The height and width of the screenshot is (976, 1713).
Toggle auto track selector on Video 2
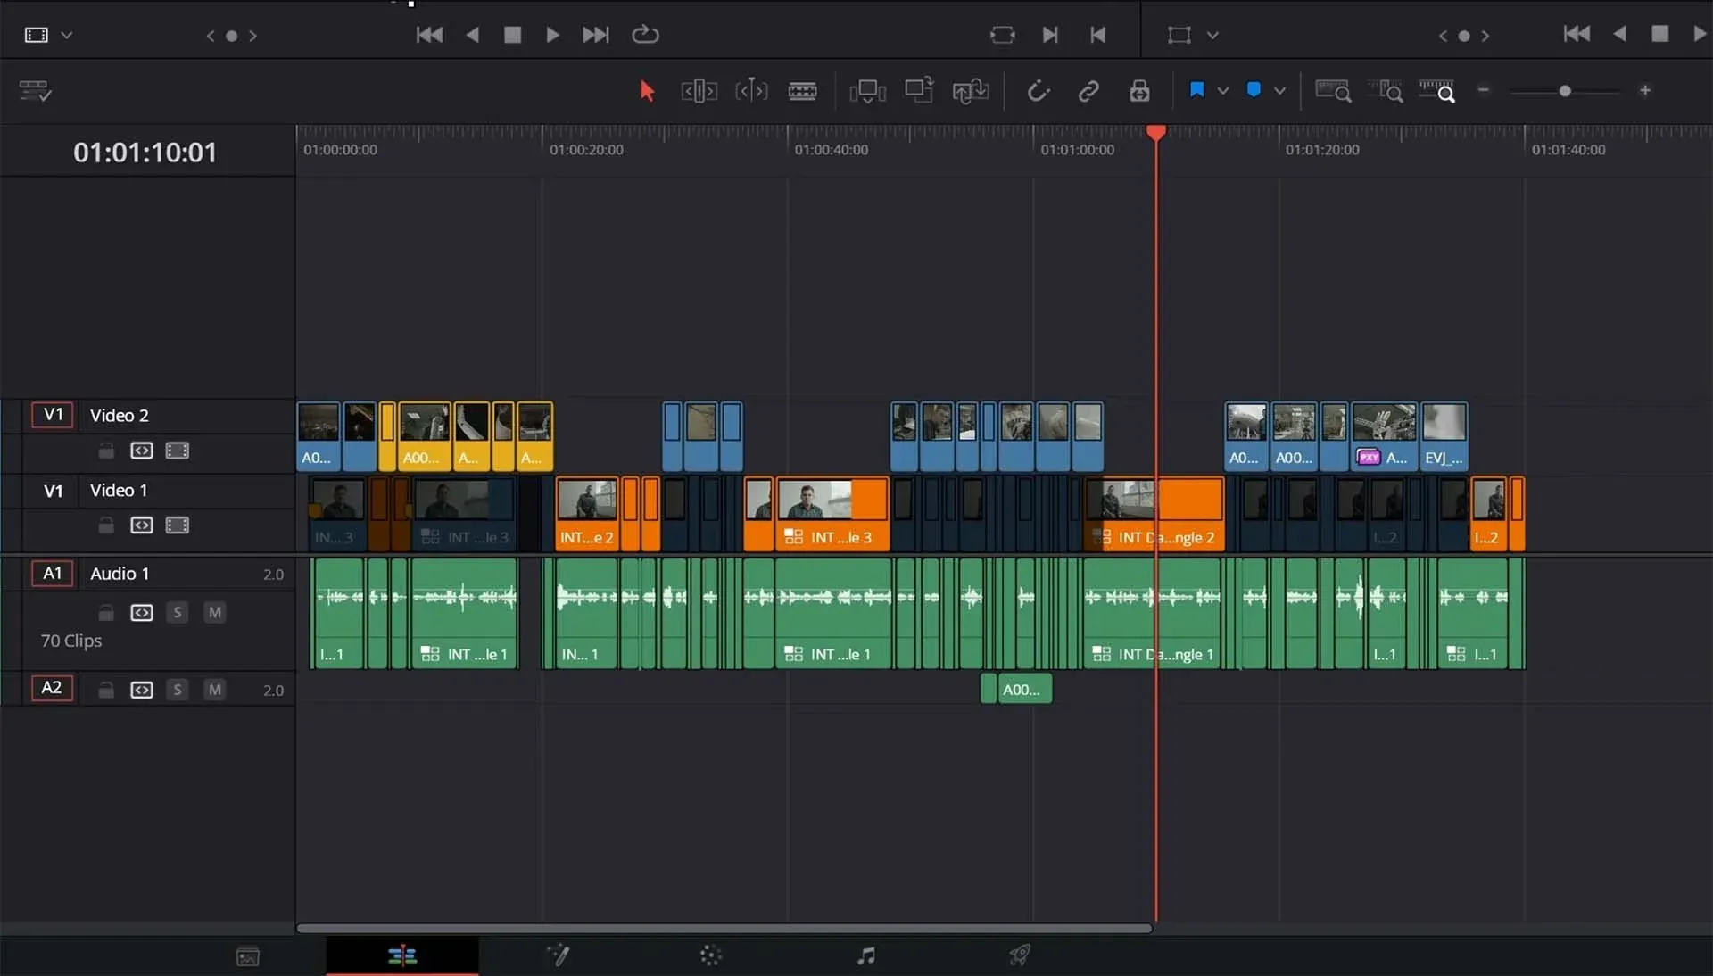142,451
